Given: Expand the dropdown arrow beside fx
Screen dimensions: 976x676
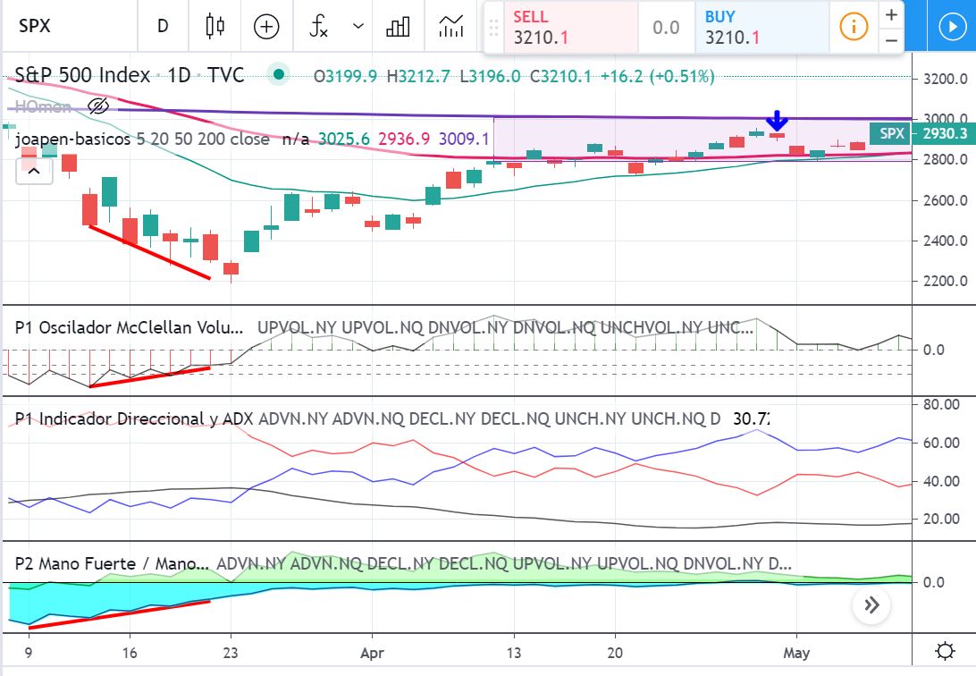Looking at the screenshot, I should click(x=358, y=27).
